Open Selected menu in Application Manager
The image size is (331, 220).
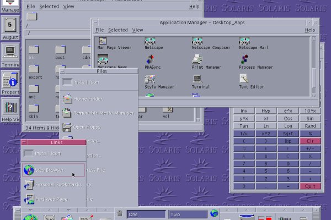pos(118,30)
